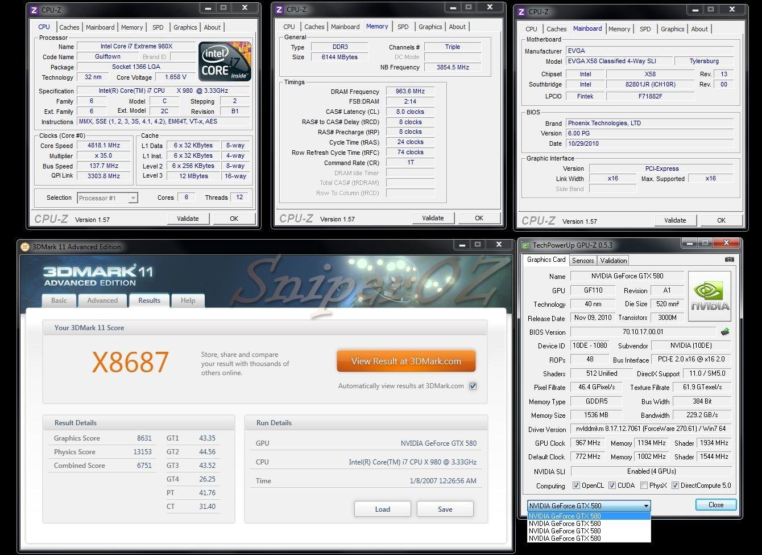Open the SPD tab in the CPU window
This screenshot has width=762, height=555.
158,27
